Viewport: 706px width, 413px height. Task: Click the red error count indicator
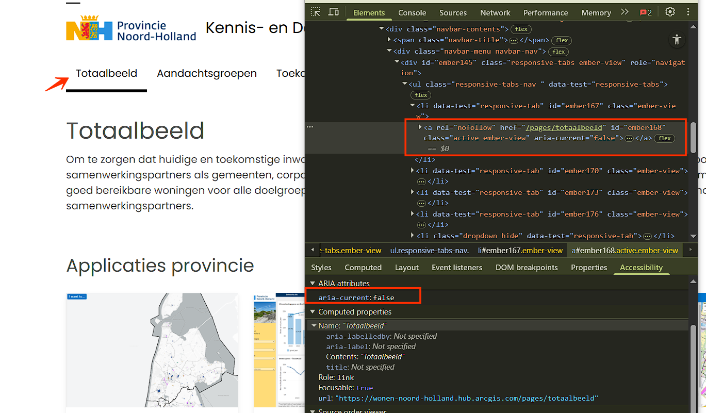pos(646,12)
